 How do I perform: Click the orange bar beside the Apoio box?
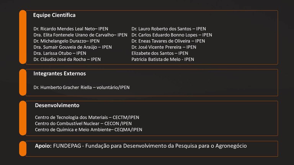23,148
